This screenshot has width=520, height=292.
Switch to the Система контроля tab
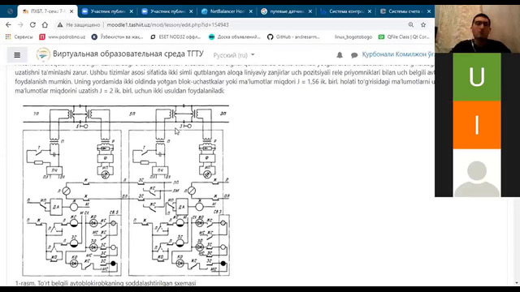click(x=346, y=11)
